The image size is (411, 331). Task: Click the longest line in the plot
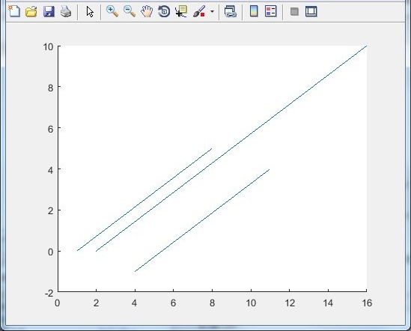point(231,148)
